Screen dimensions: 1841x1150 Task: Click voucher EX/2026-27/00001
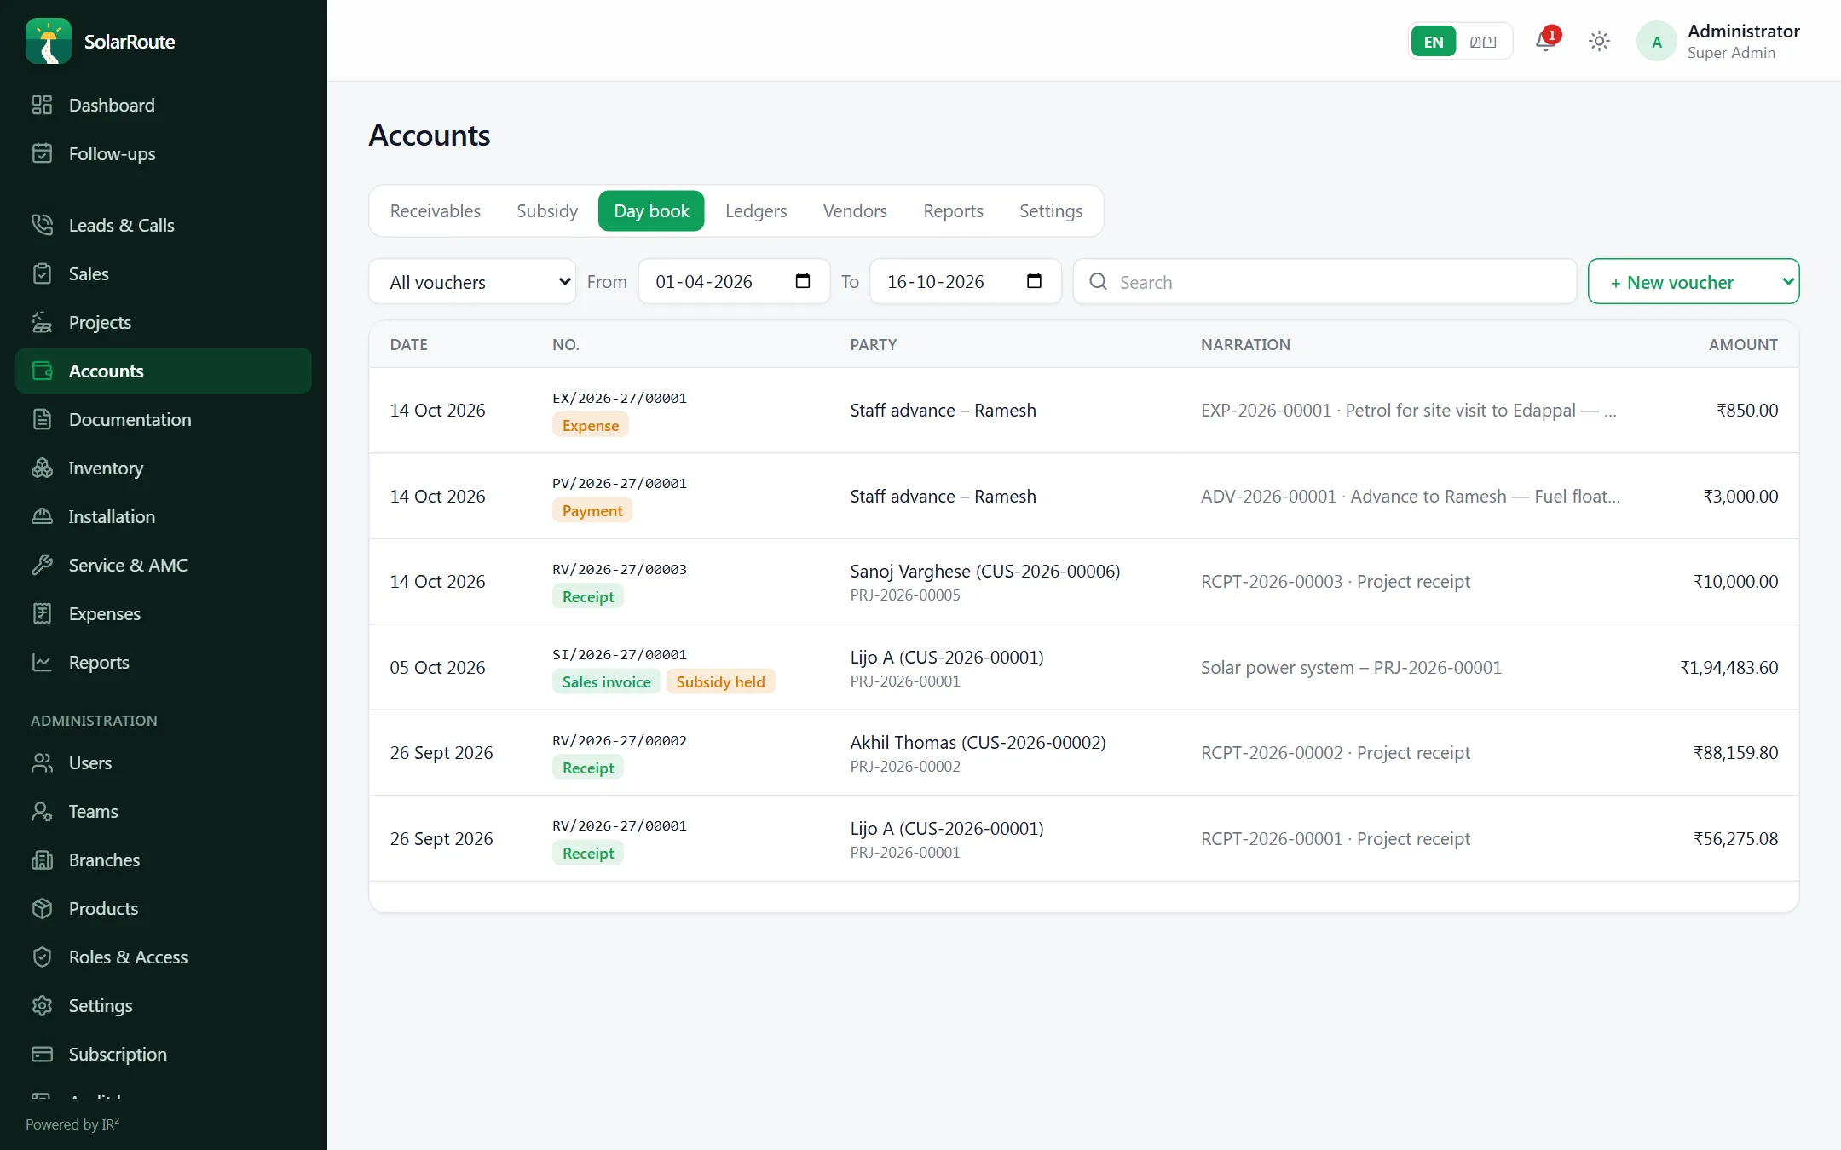[620, 398]
